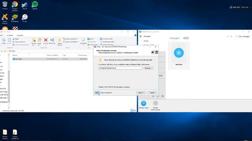Open 'Sposta in' dropdown in Explorer ribbon
The image size is (252, 141).
tap(34, 42)
